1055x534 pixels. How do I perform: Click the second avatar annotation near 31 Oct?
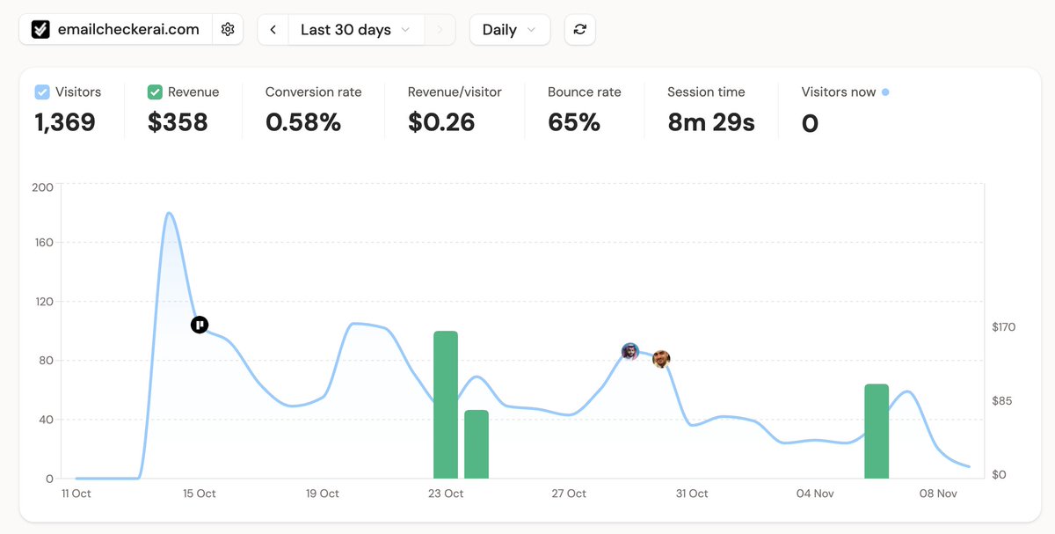[661, 359]
